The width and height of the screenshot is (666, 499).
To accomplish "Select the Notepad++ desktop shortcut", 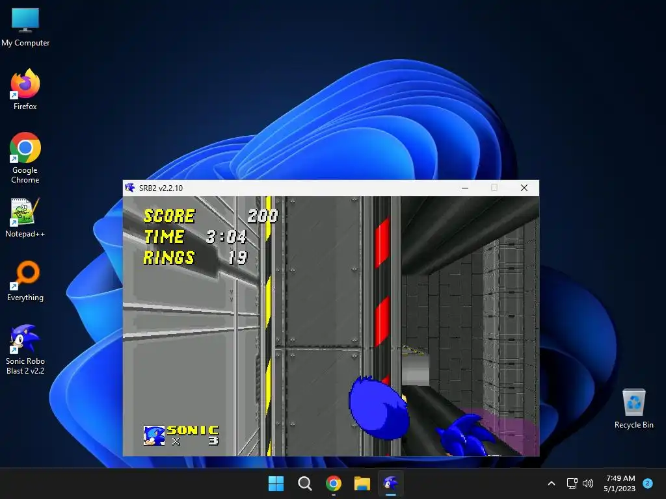I will pyautogui.click(x=25, y=218).
